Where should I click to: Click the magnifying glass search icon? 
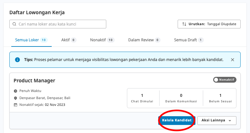click(14, 24)
